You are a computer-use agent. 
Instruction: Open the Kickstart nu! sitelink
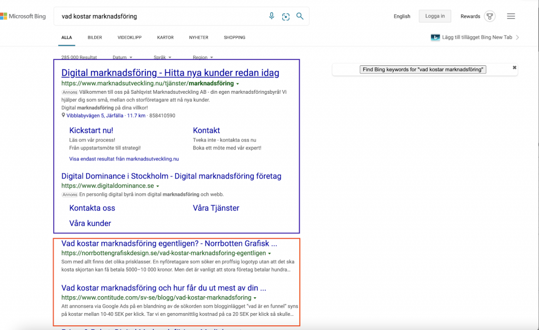(91, 131)
